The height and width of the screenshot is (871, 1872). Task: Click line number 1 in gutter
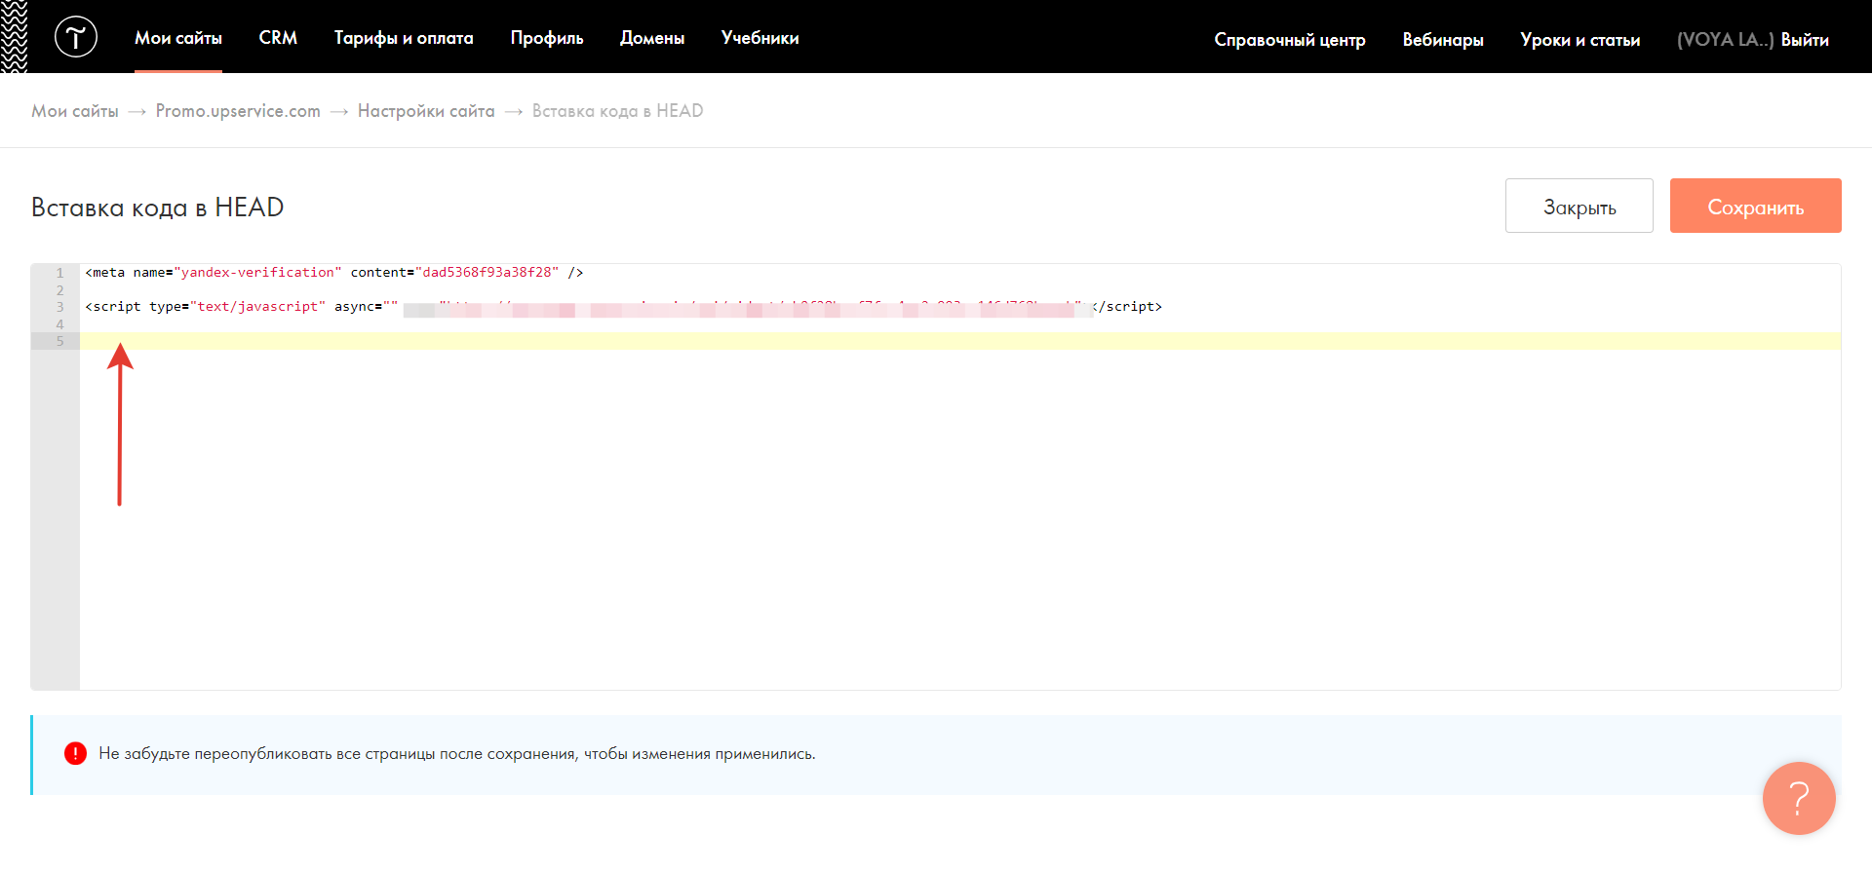[60, 273]
